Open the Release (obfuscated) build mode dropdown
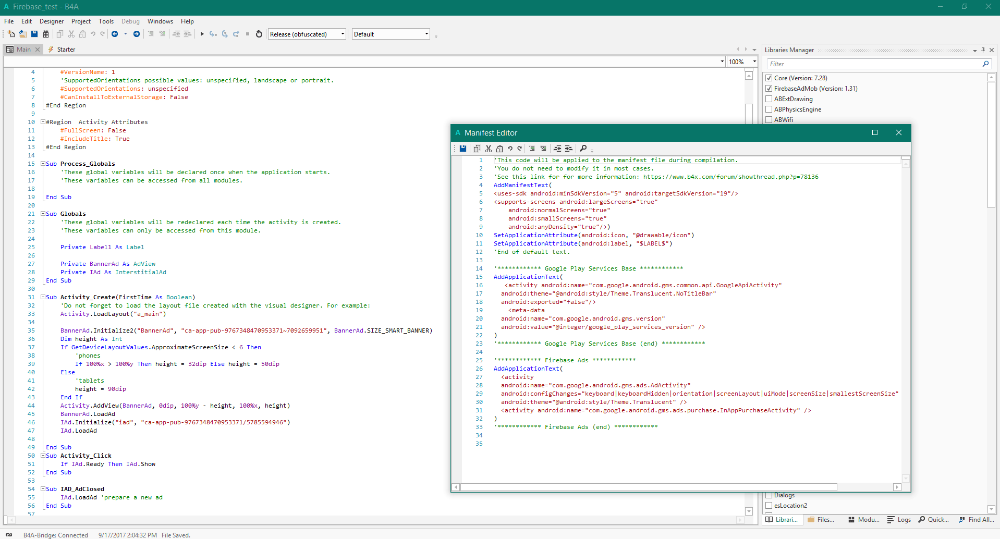Viewport: 1000px width, 539px height. pos(307,34)
